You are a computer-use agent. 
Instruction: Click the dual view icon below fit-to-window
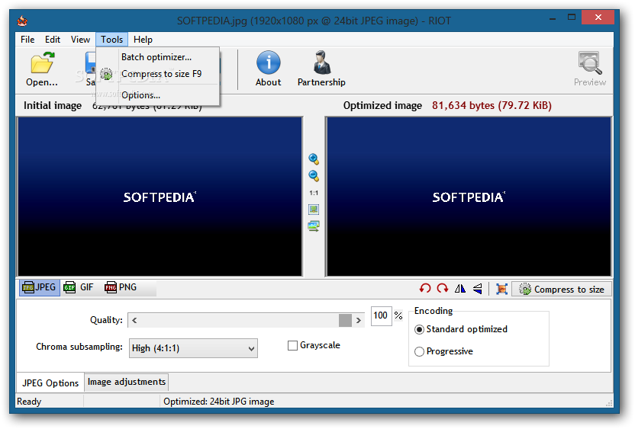coord(314,226)
